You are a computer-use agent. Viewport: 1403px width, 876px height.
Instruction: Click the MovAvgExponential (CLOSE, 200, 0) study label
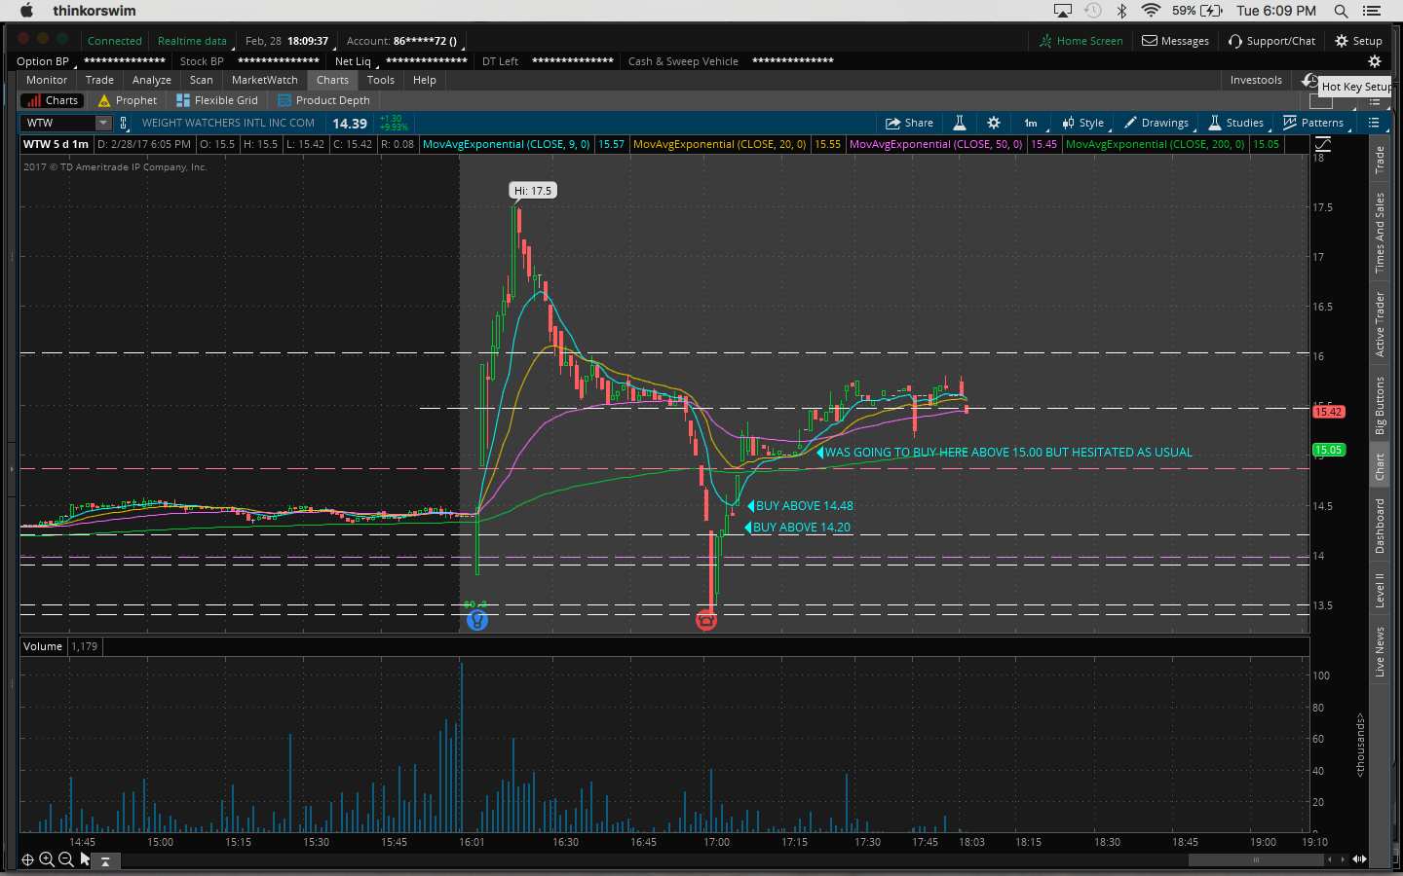coord(1156,144)
